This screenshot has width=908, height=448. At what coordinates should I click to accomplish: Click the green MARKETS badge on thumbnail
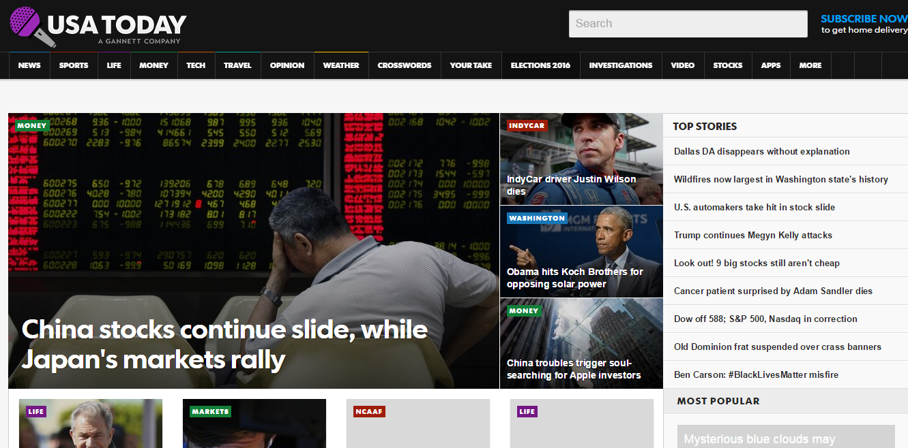tap(210, 411)
